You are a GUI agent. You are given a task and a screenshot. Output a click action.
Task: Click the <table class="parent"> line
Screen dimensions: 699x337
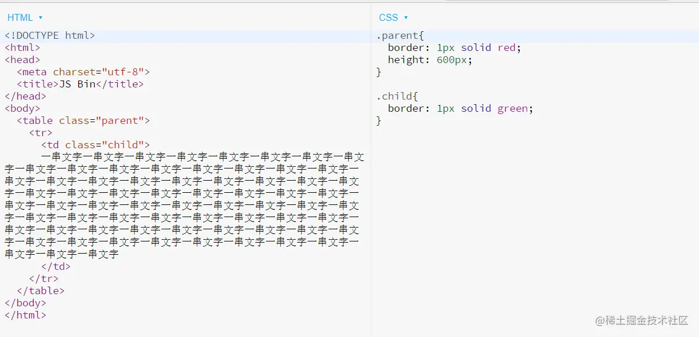pyautogui.click(x=84, y=120)
